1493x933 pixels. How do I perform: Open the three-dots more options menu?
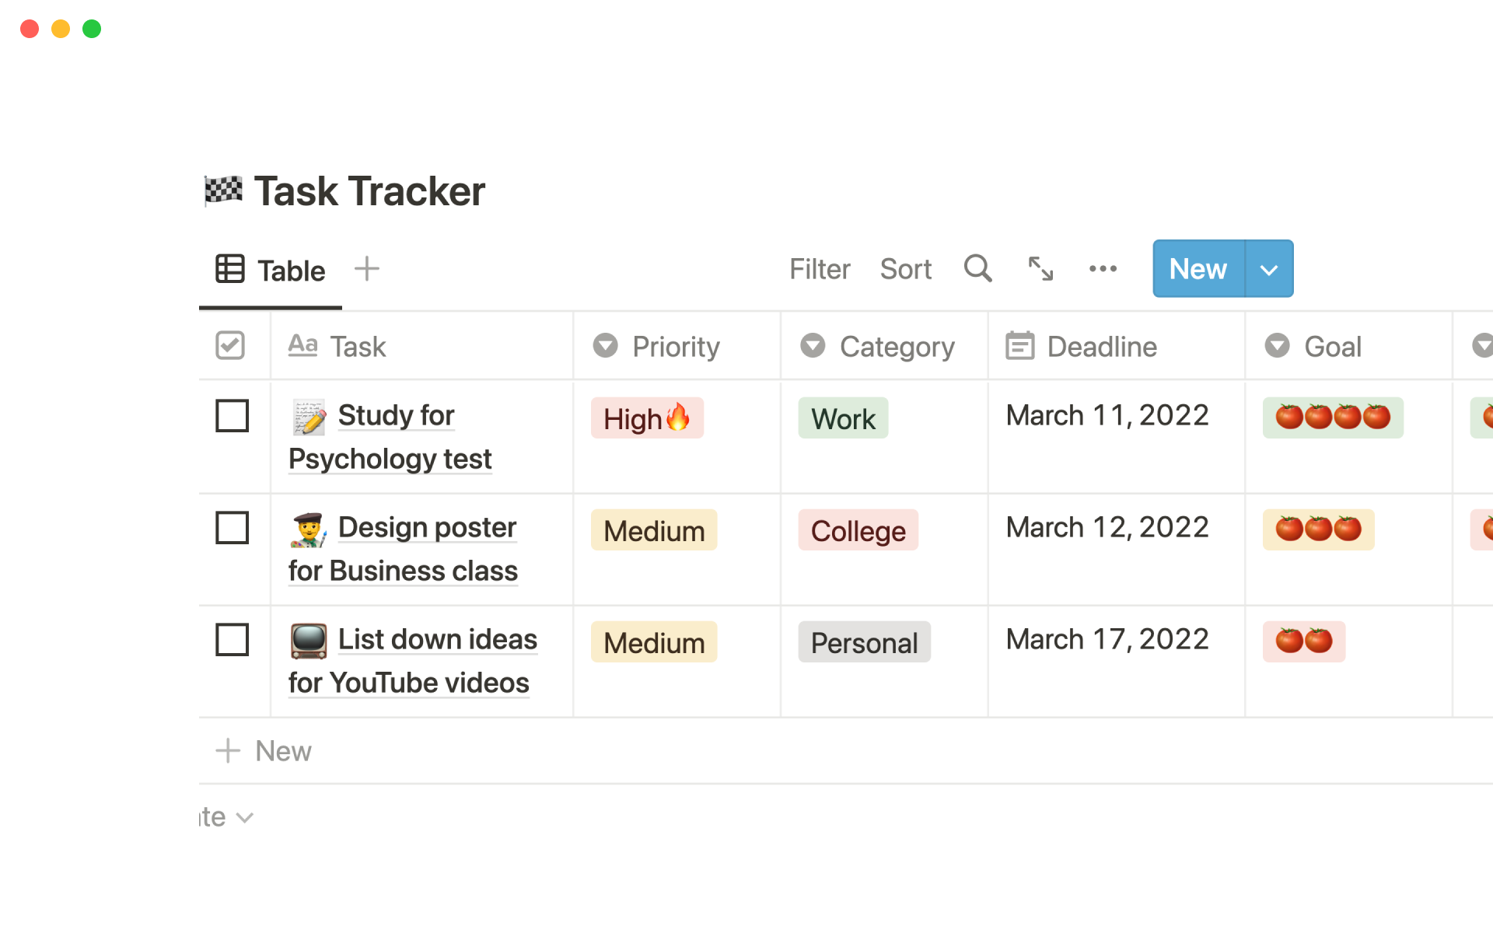1103,268
